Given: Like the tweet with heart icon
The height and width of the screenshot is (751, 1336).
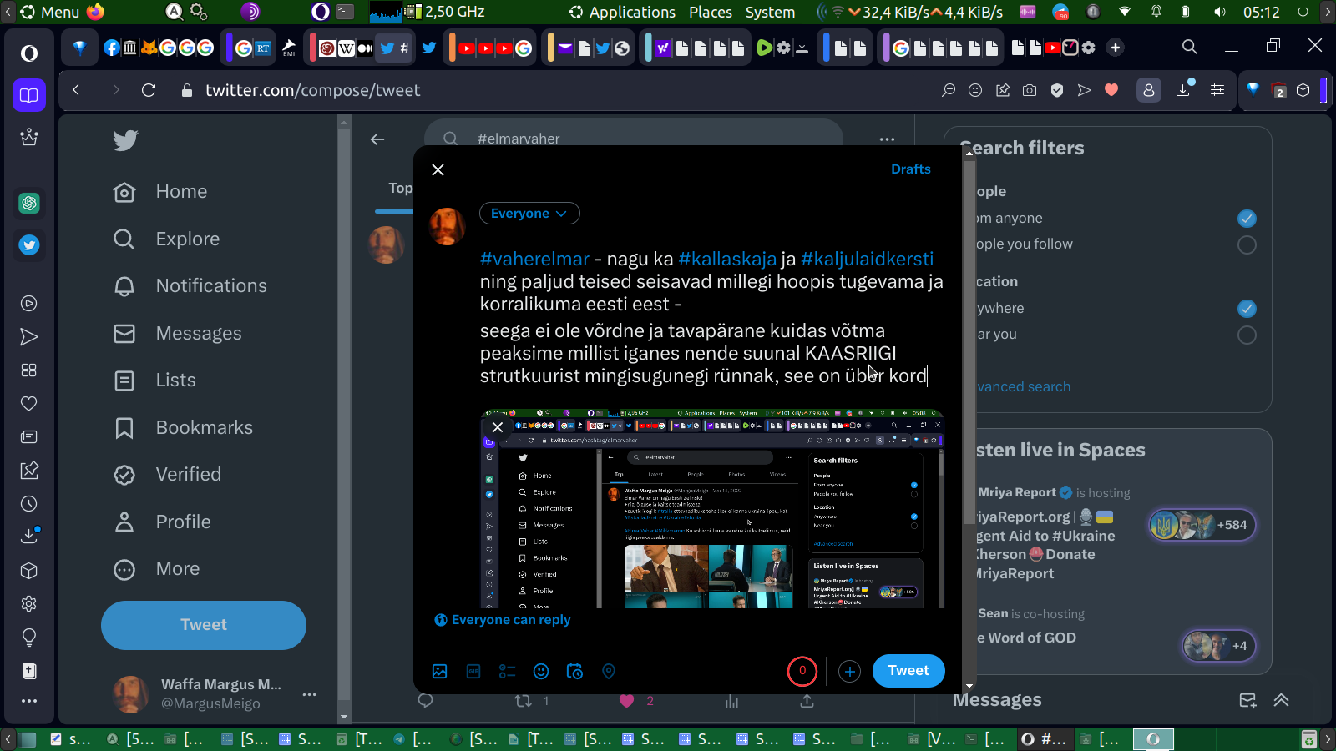Looking at the screenshot, I should [627, 701].
